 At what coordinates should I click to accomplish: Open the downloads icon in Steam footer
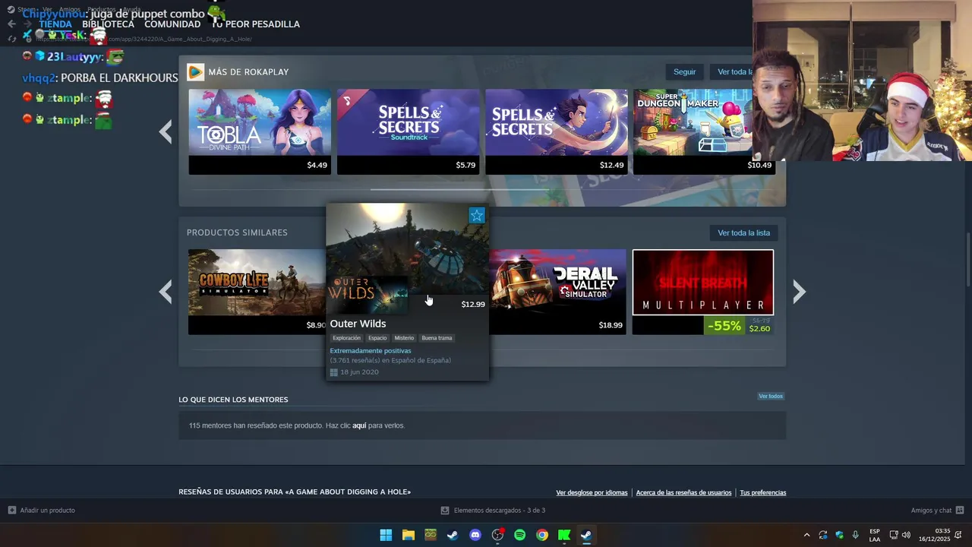(x=445, y=510)
